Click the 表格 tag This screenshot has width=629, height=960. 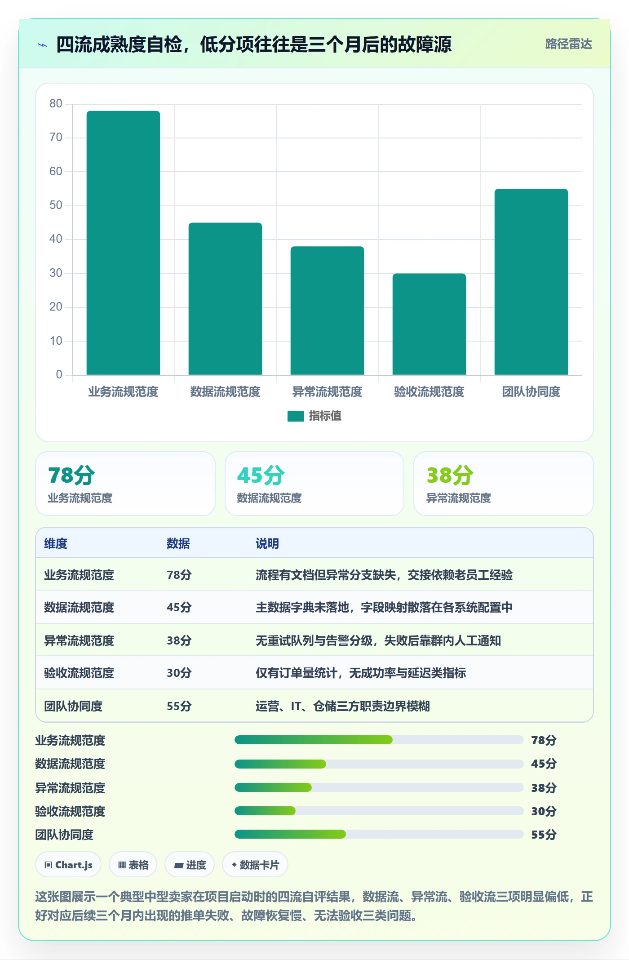[133, 864]
